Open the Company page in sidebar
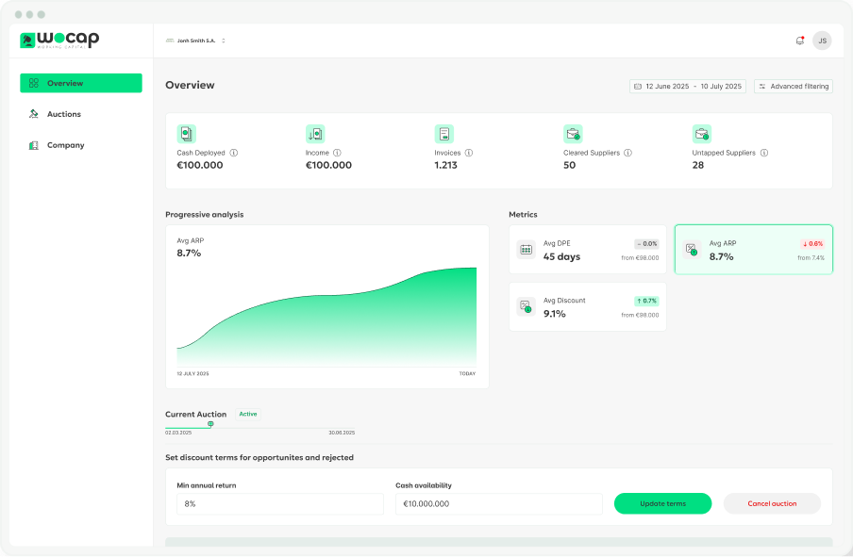This screenshot has height=557, width=853. pyautogui.click(x=65, y=145)
